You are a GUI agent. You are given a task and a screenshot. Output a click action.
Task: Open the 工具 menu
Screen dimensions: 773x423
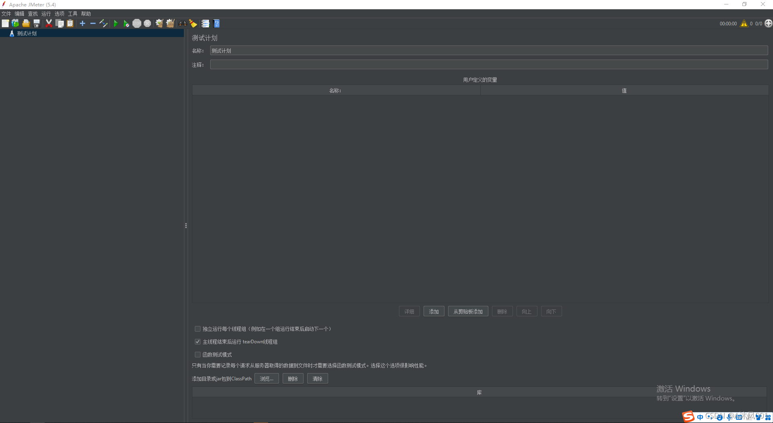(73, 14)
